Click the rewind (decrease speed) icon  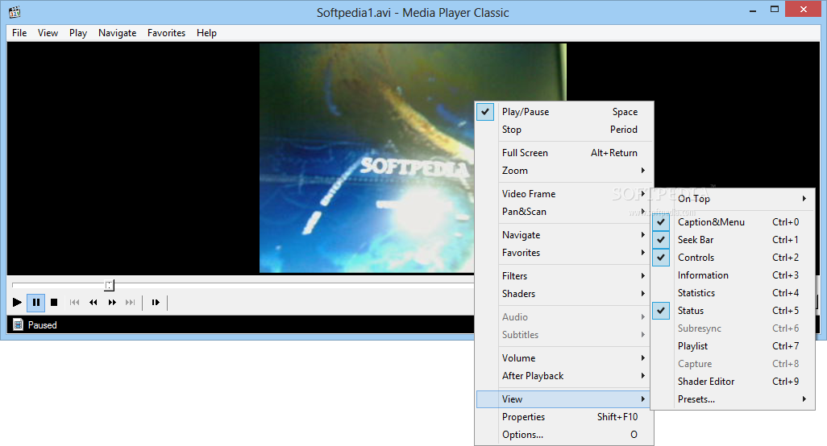tap(94, 302)
